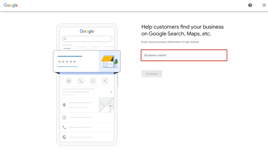Image resolution: width=268 pixels, height=150 pixels.
Task: Focus the Business name input field
Action: click(x=184, y=55)
